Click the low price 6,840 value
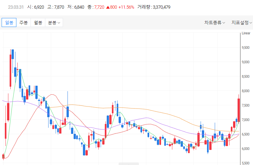The width and height of the screenshot is (253, 165). coord(79,7)
